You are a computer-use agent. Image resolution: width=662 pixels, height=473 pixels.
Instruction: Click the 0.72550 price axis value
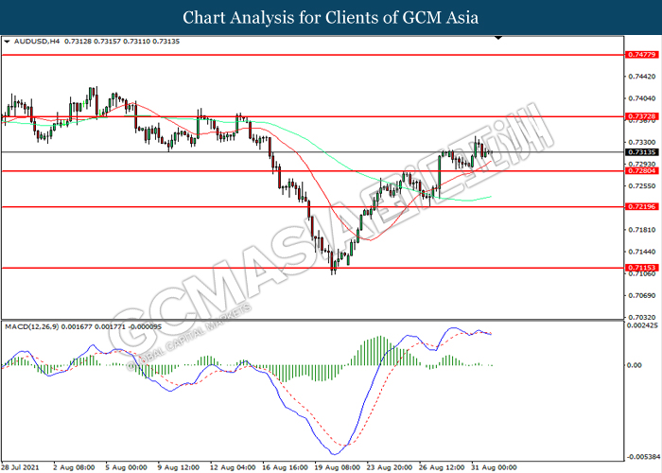[x=642, y=185]
